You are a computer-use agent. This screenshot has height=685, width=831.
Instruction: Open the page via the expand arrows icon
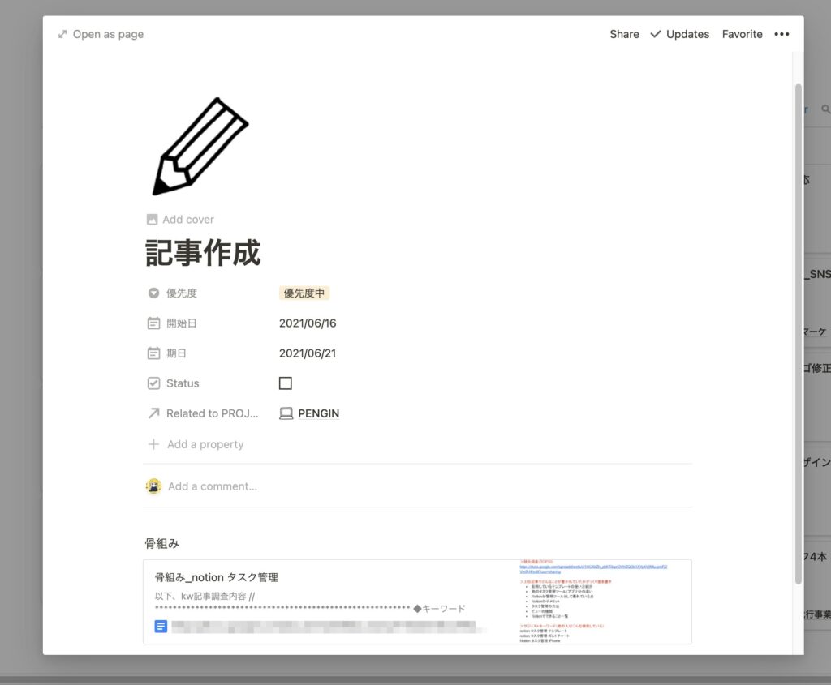(62, 34)
